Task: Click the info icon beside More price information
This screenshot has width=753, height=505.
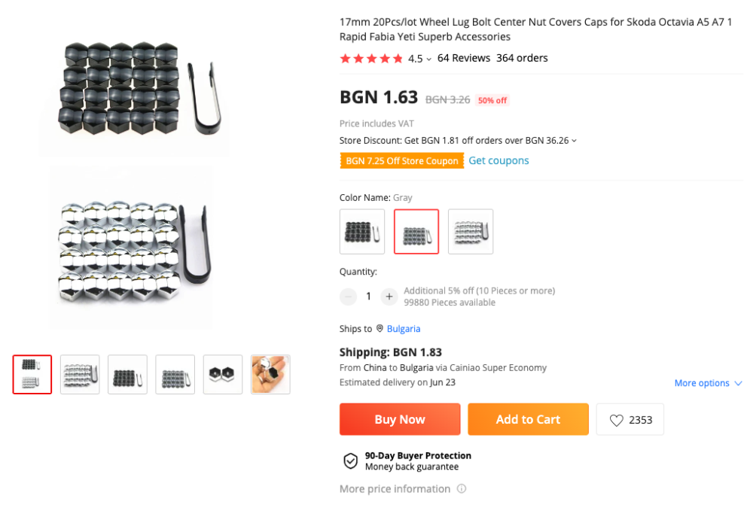Action: click(x=462, y=489)
